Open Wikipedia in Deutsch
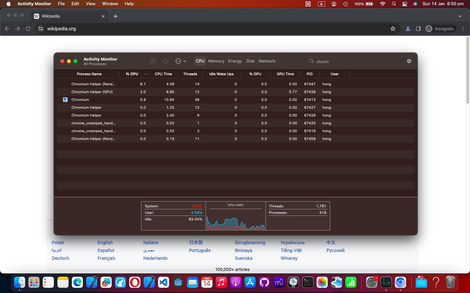 tap(60, 258)
